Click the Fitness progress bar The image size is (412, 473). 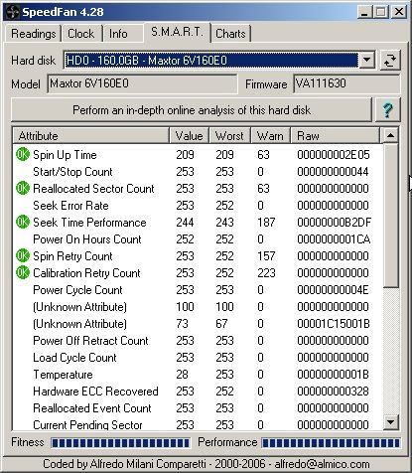tap(120, 443)
